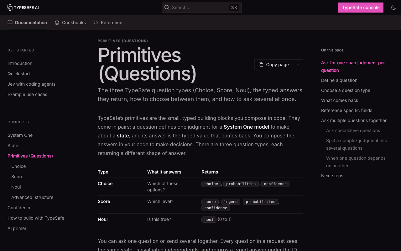Click the Cookbooks chef hat icon
Image resolution: width=401 pixels, height=251 pixels.
click(x=57, y=23)
